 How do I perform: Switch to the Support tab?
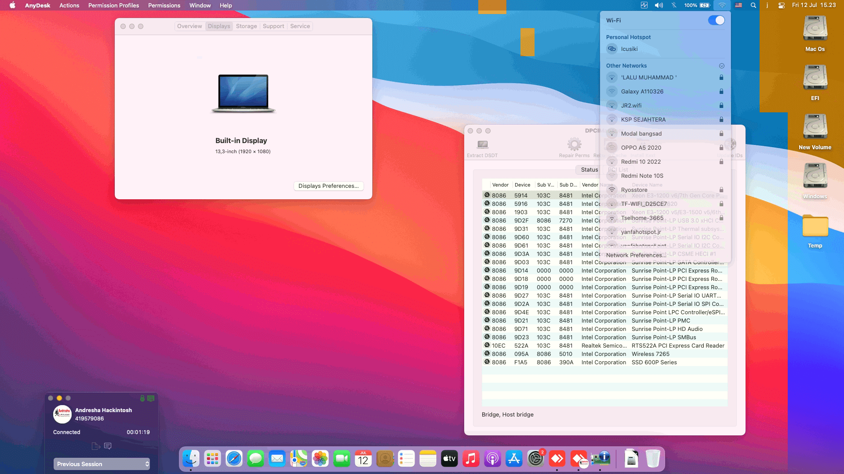pyautogui.click(x=273, y=26)
